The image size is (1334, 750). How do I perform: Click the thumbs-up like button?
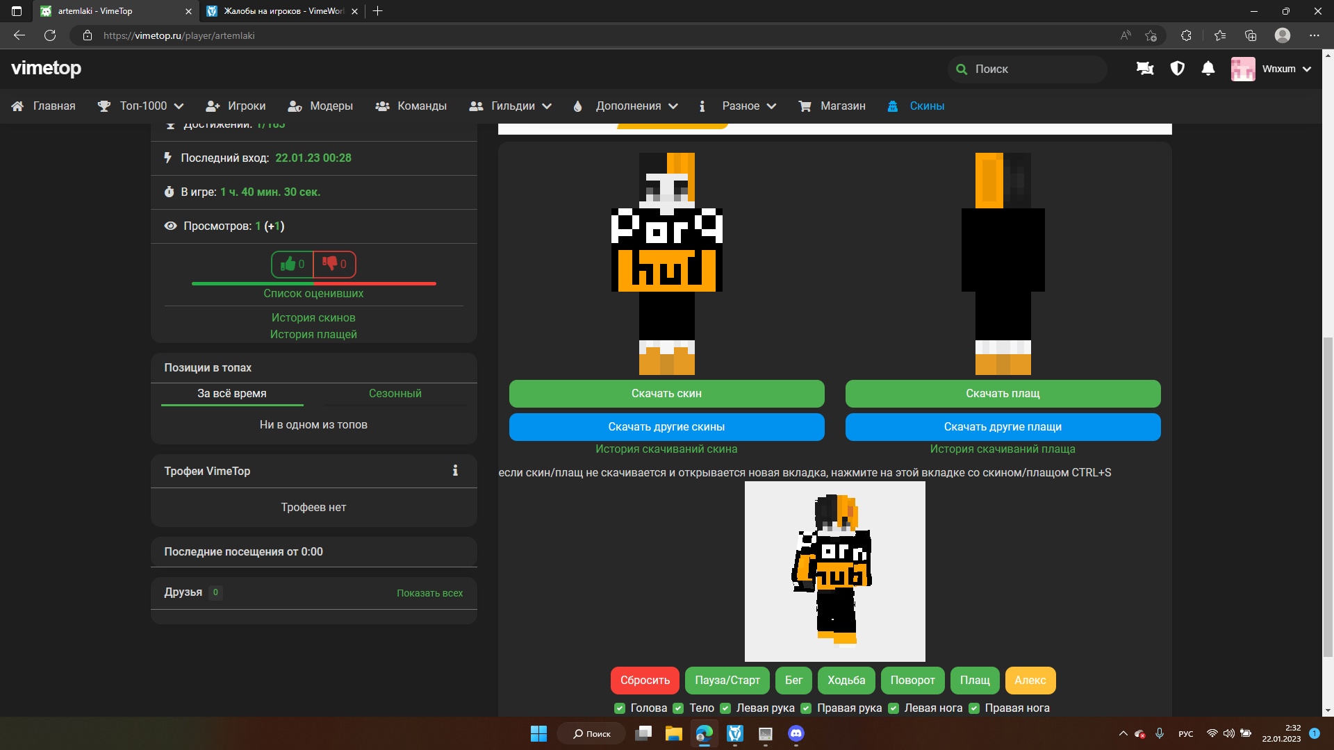pos(292,264)
